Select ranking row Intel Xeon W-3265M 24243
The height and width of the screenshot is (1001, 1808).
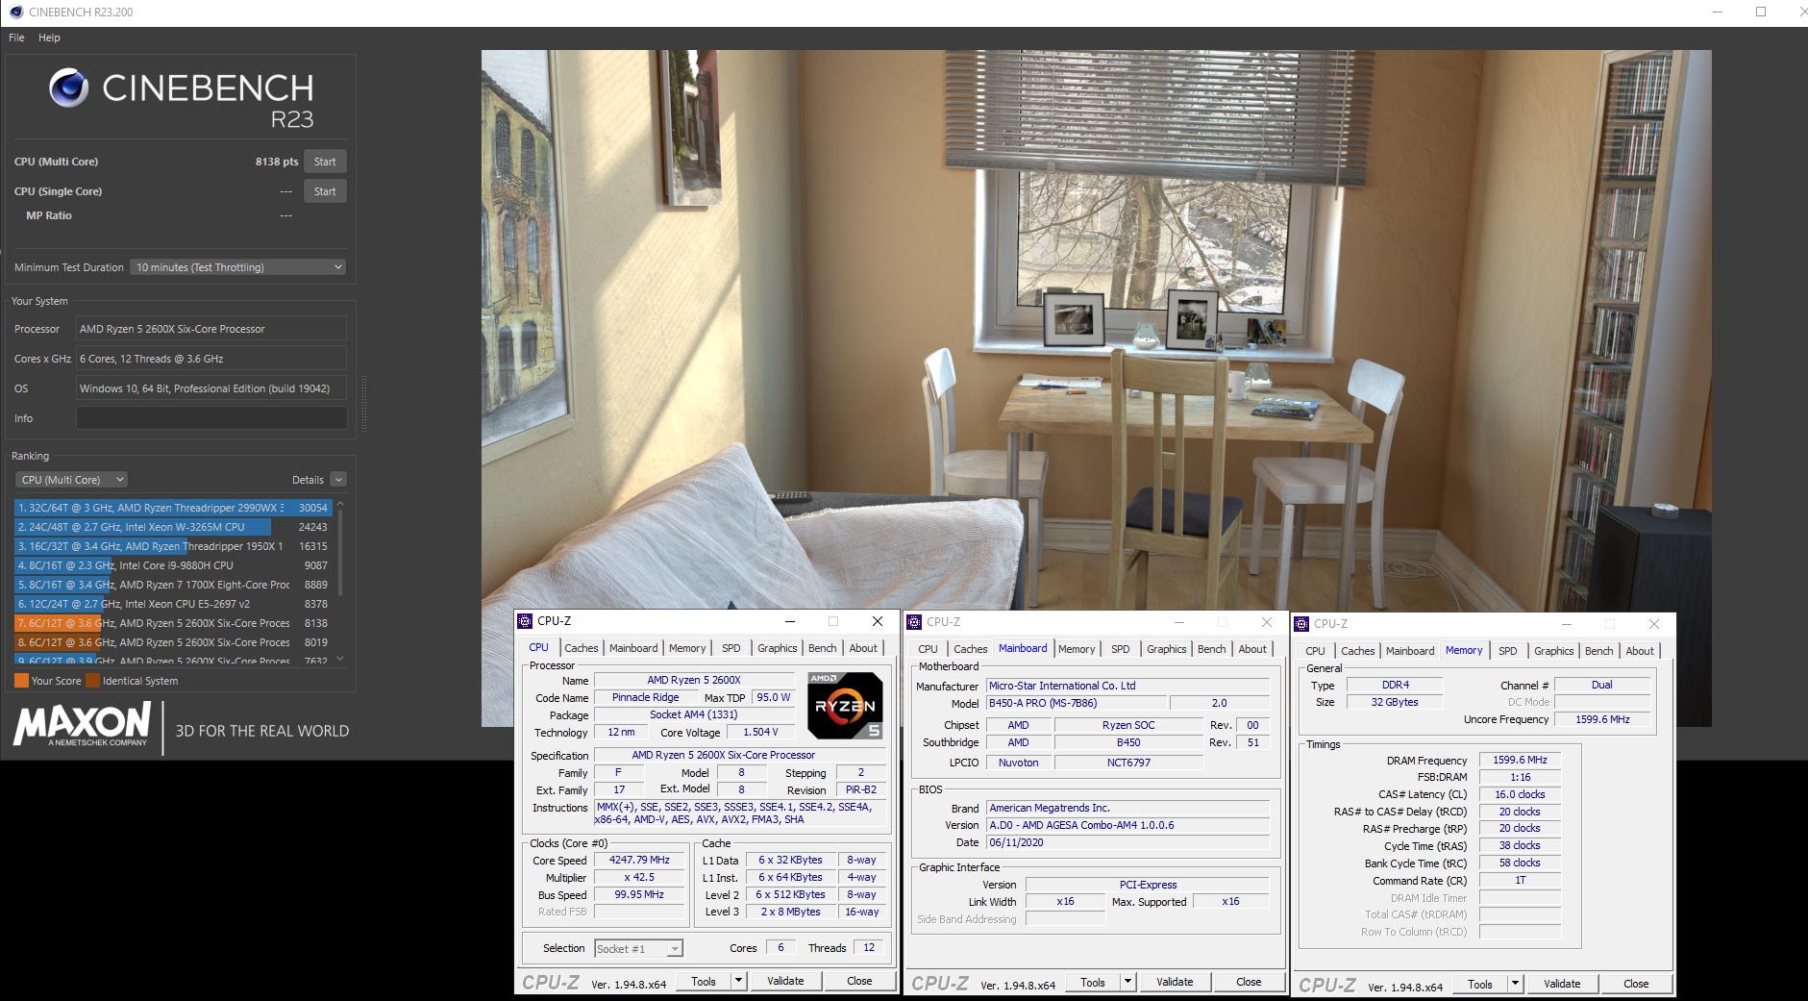pos(173,527)
